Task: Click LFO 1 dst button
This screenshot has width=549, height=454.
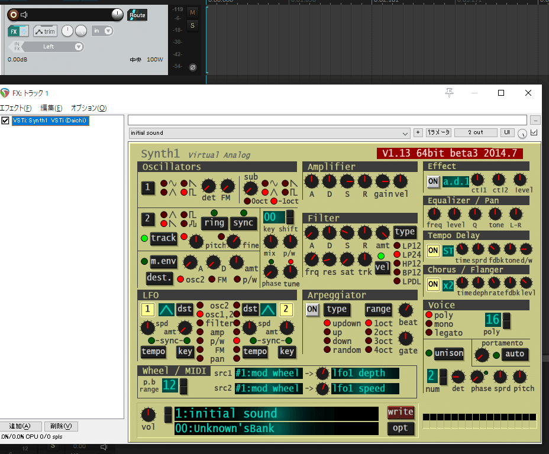Action: tap(184, 309)
